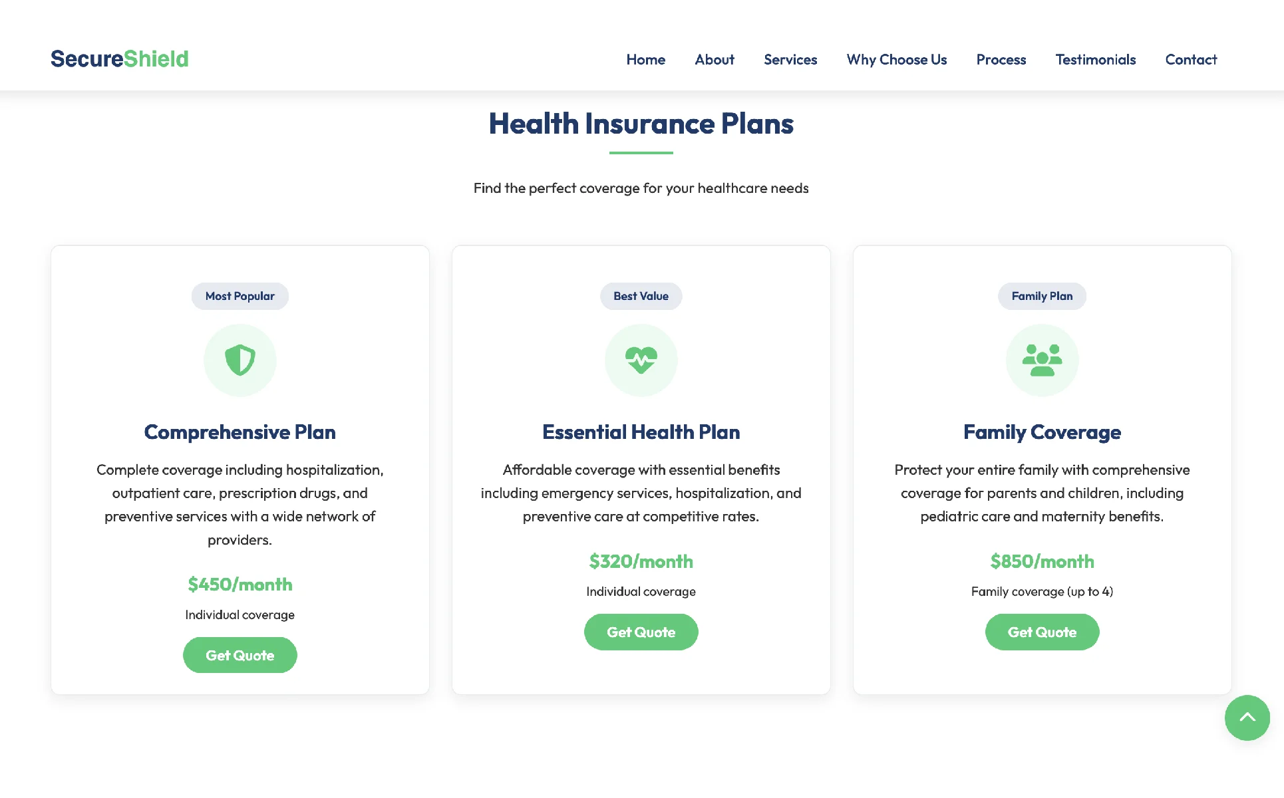Click the family group icon on Family Coverage
Screen dimensions: 1284x798
[1043, 360]
